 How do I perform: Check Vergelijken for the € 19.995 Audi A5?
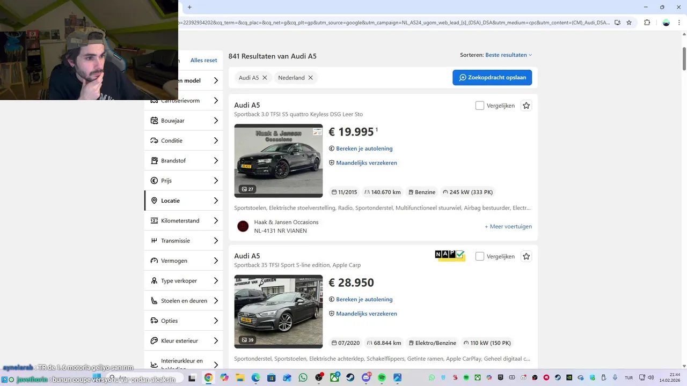point(480,106)
